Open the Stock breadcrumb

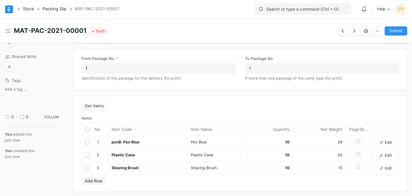(28, 9)
